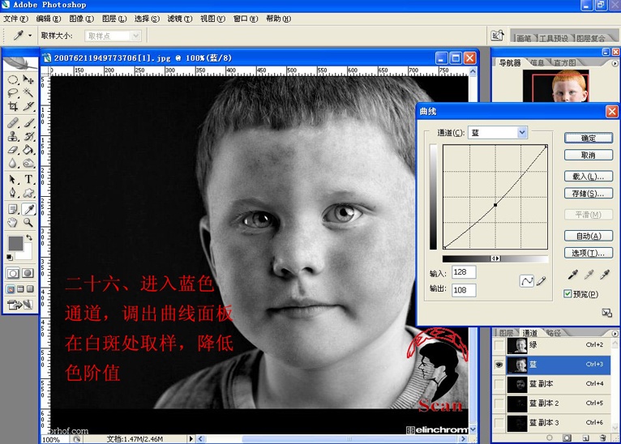Select the Clone Stamp tool

(x=13, y=137)
